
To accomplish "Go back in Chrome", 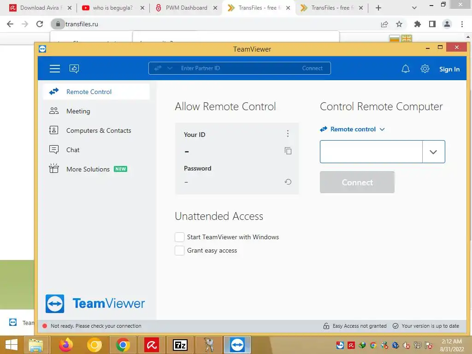I will click(10, 24).
